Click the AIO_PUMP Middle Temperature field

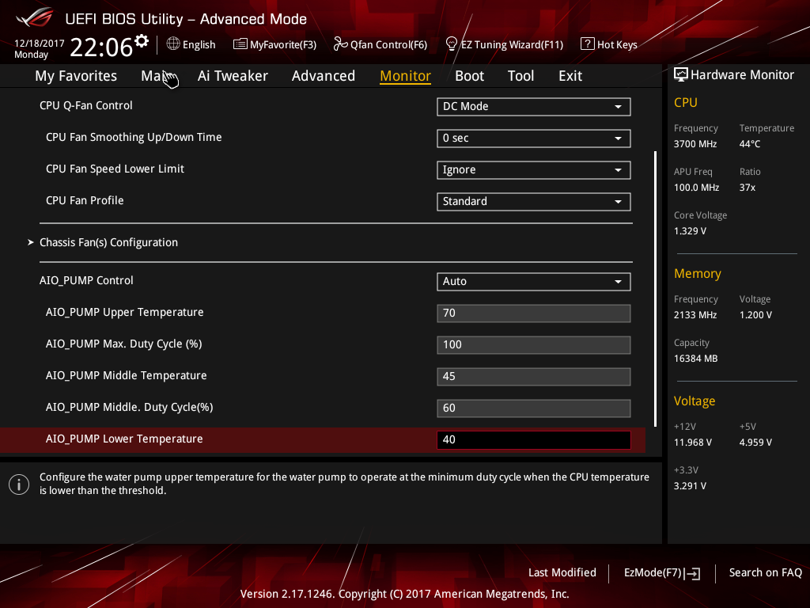pos(534,376)
